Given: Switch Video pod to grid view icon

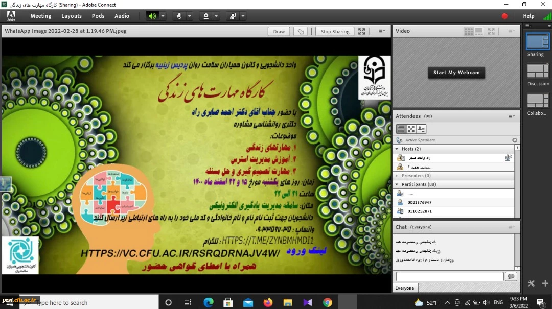Looking at the screenshot, I should 468,31.
